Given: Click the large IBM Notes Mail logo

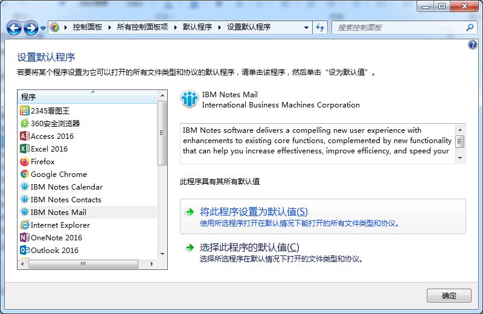Looking at the screenshot, I should click(x=189, y=99).
